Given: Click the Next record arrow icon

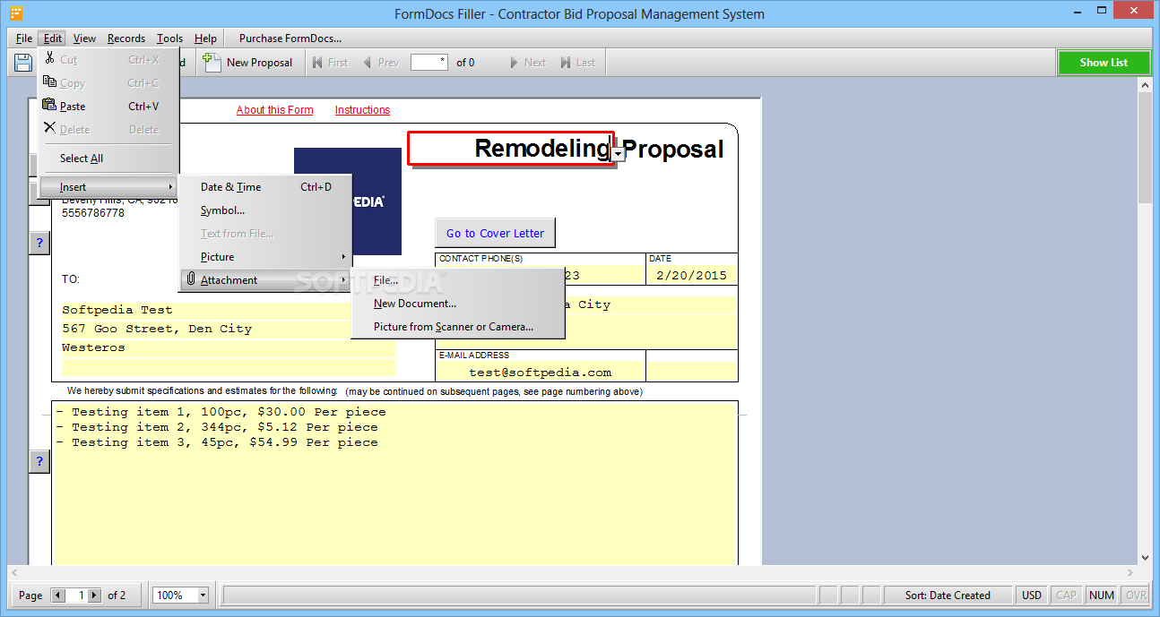Looking at the screenshot, I should coord(514,63).
